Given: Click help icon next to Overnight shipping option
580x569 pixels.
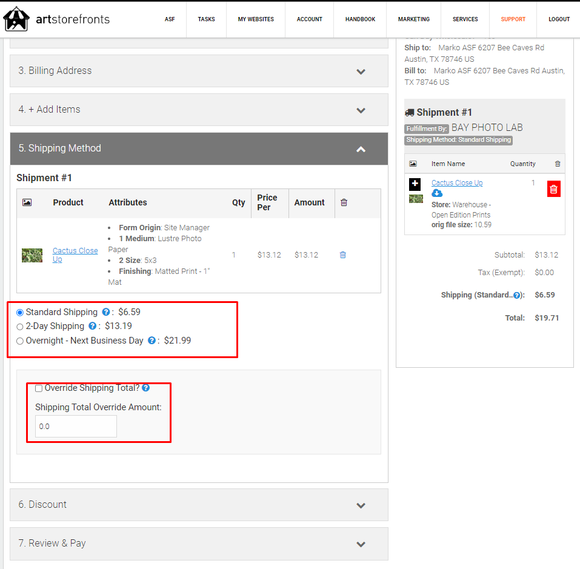Looking at the screenshot, I should click(x=152, y=341).
